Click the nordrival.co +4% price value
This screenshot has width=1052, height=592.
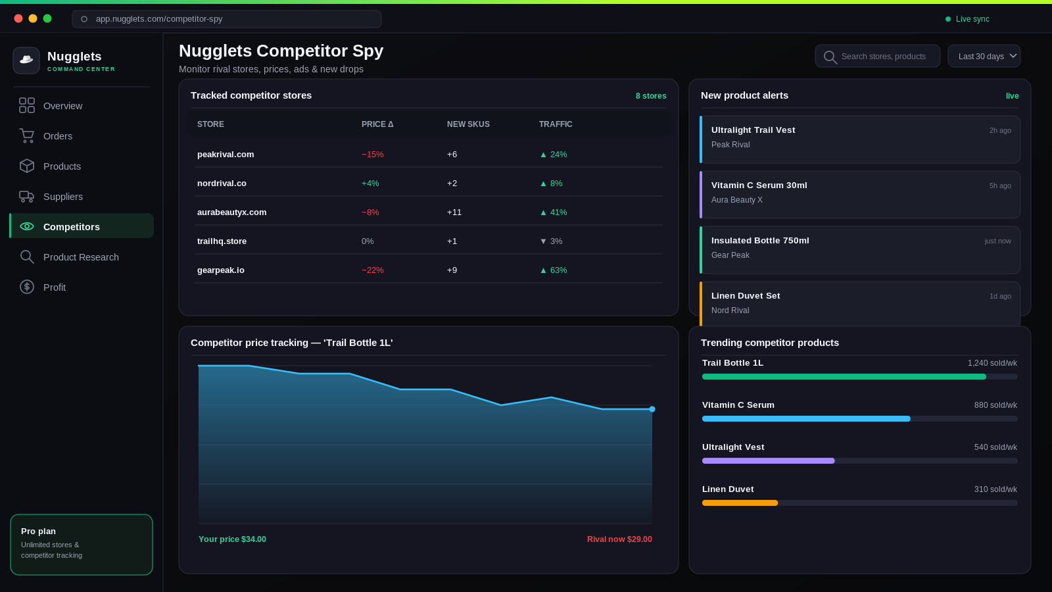point(370,184)
